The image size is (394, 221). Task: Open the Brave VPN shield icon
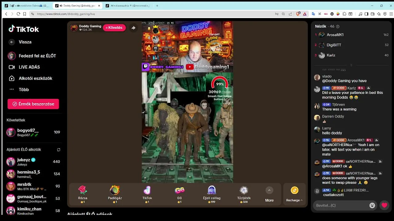click(385, 14)
